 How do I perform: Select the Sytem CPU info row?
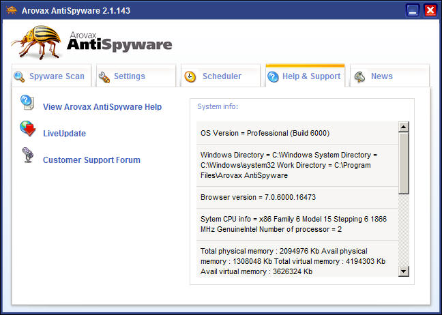click(297, 224)
